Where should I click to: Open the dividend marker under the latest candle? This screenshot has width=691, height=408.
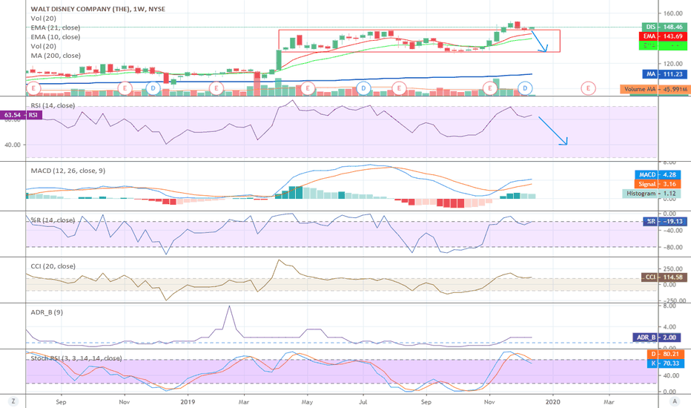(x=525, y=88)
